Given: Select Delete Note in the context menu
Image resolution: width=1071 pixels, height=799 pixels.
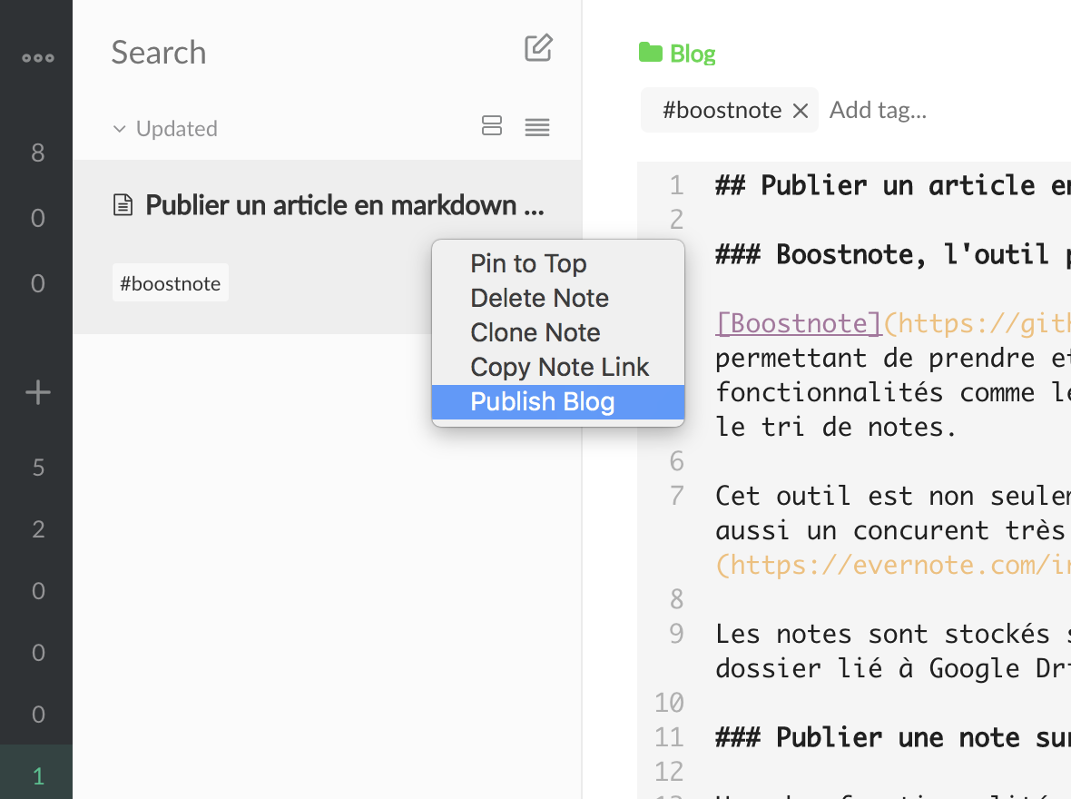Looking at the screenshot, I should [539, 298].
